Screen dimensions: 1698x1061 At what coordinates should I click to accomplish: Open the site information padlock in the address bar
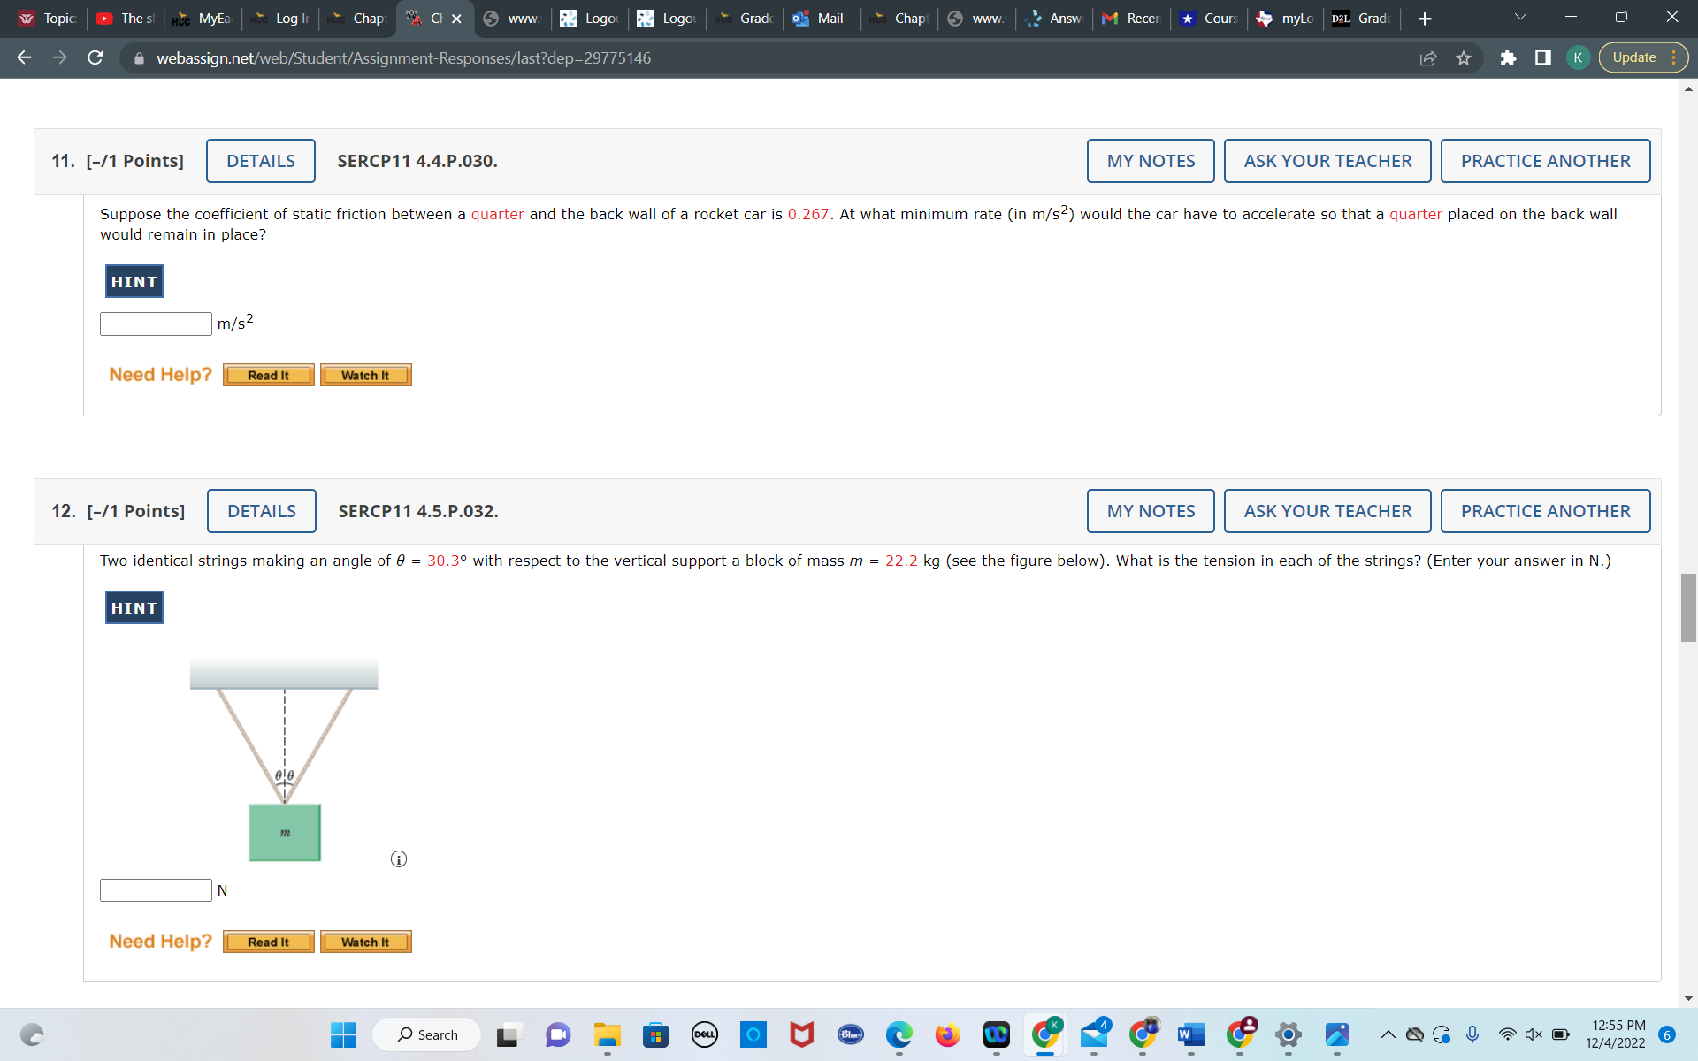tap(139, 58)
